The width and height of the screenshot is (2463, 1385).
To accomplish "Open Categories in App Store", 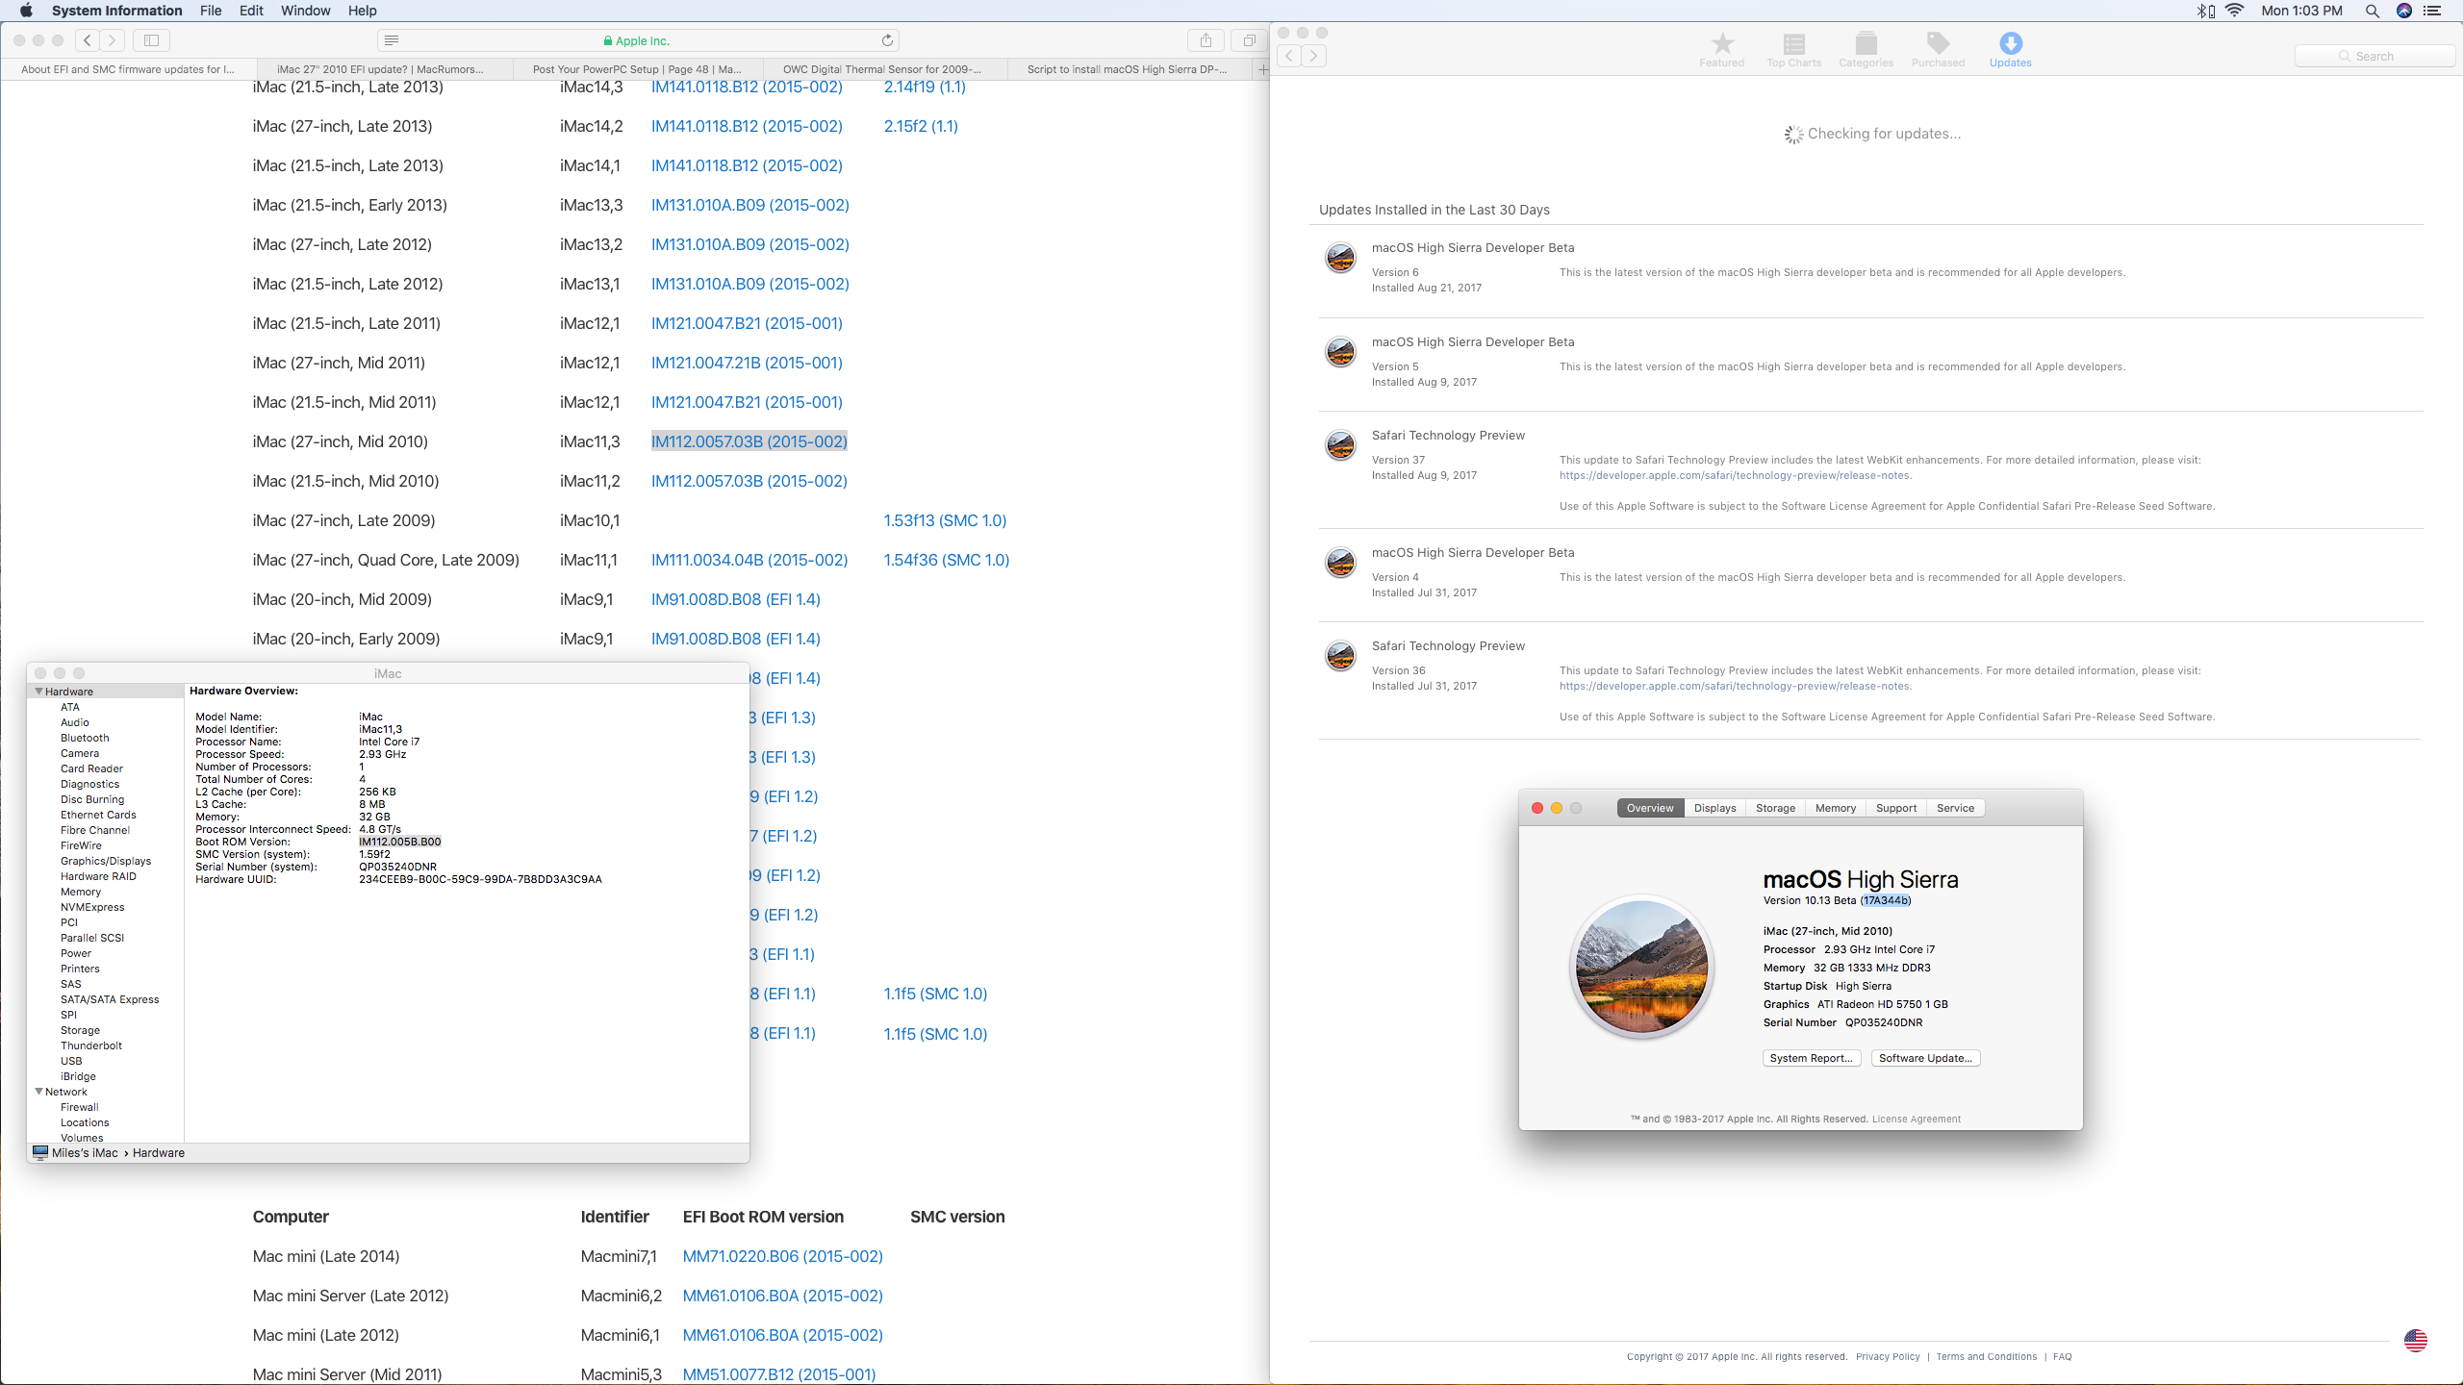I will [1866, 50].
